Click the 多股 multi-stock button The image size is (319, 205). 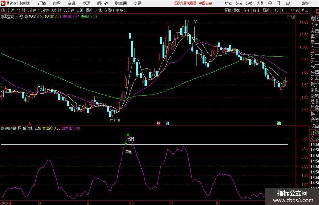(x=246, y=10)
